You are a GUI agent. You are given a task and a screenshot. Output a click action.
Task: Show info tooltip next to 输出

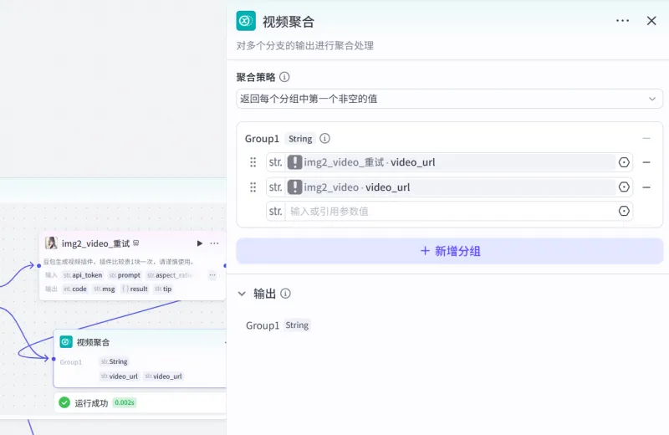(285, 294)
